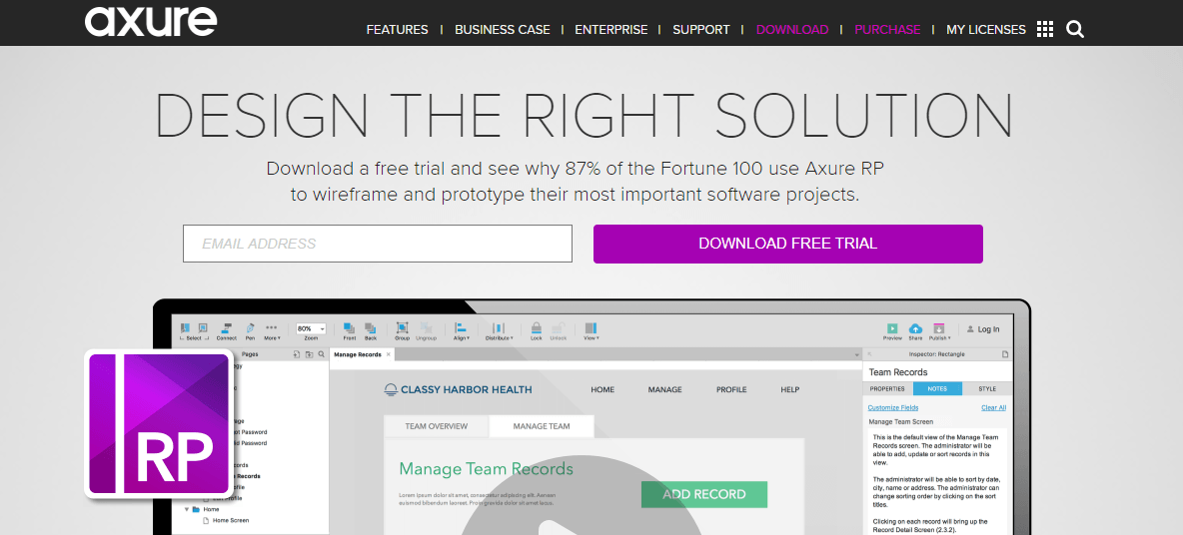This screenshot has width=1183, height=535.
Task: Collapse the Home folder in Pages
Action: [186, 509]
